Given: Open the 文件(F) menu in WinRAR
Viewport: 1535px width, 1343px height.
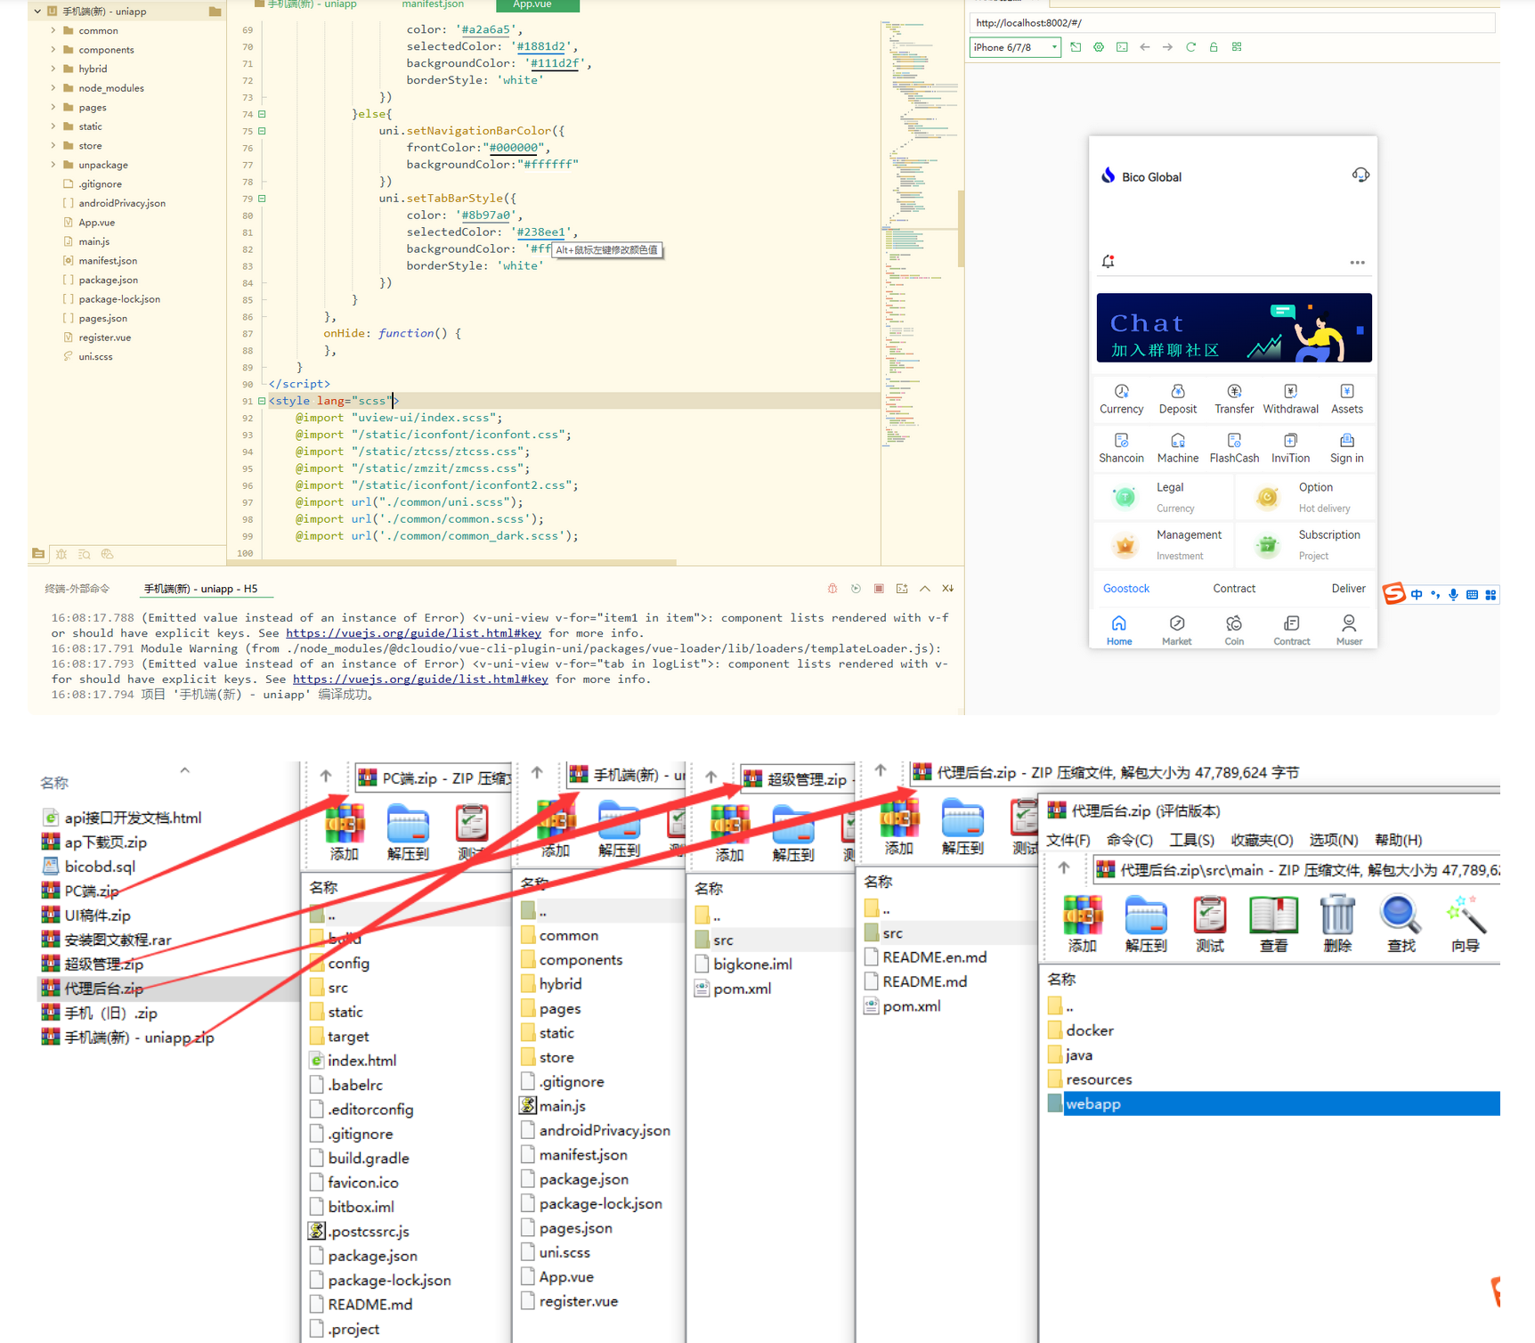Looking at the screenshot, I should point(1068,840).
